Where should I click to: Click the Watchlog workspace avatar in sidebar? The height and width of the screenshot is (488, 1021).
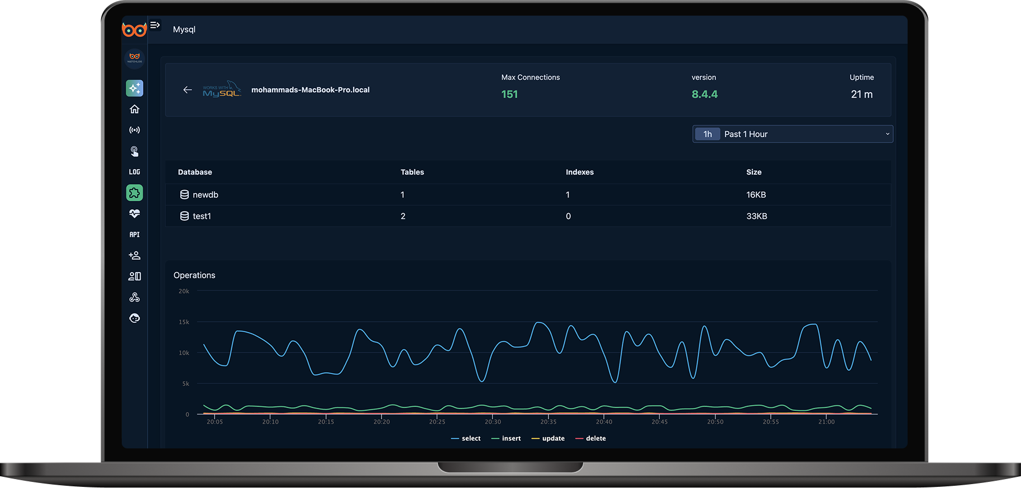tap(135, 58)
